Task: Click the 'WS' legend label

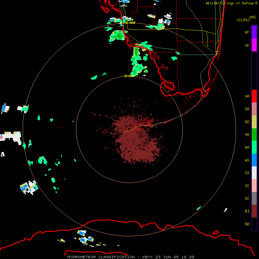Action: pyautogui.click(x=247, y=160)
